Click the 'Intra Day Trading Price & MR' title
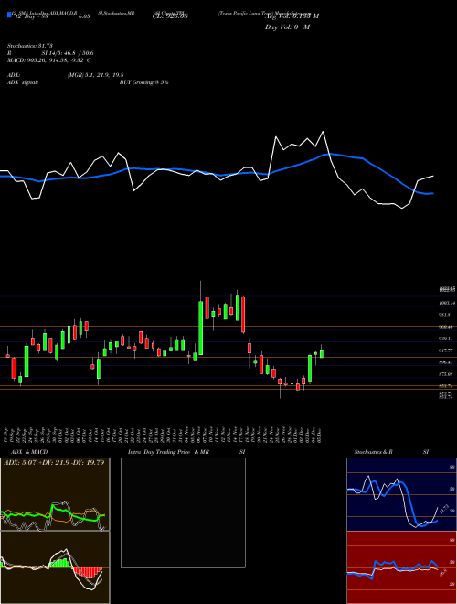This screenshot has width=457, height=604. tap(168, 452)
